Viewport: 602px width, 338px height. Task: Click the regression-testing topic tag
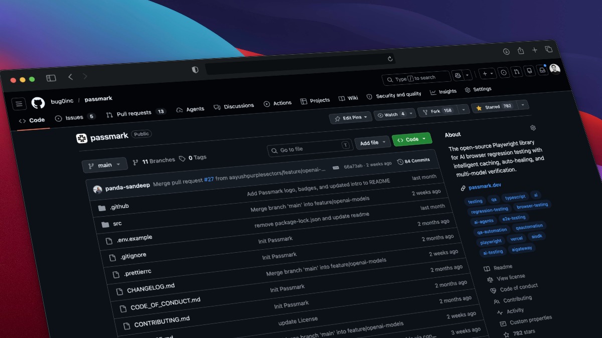tap(489, 210)
